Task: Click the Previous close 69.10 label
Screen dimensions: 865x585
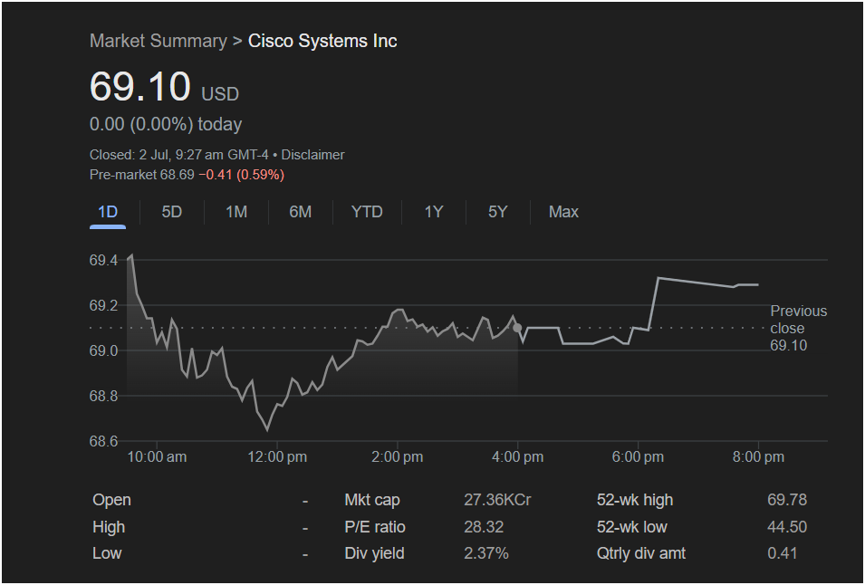Action: pyautogui.click(x=798, y=328)
